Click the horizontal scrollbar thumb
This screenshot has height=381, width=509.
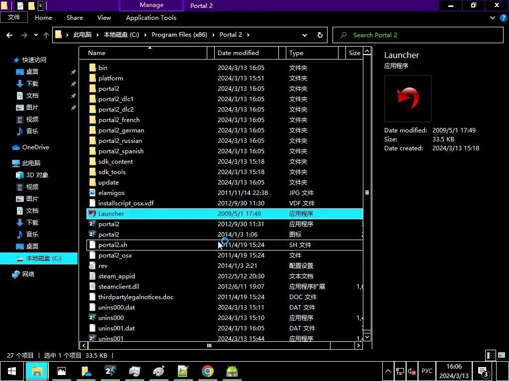point(209,346)
